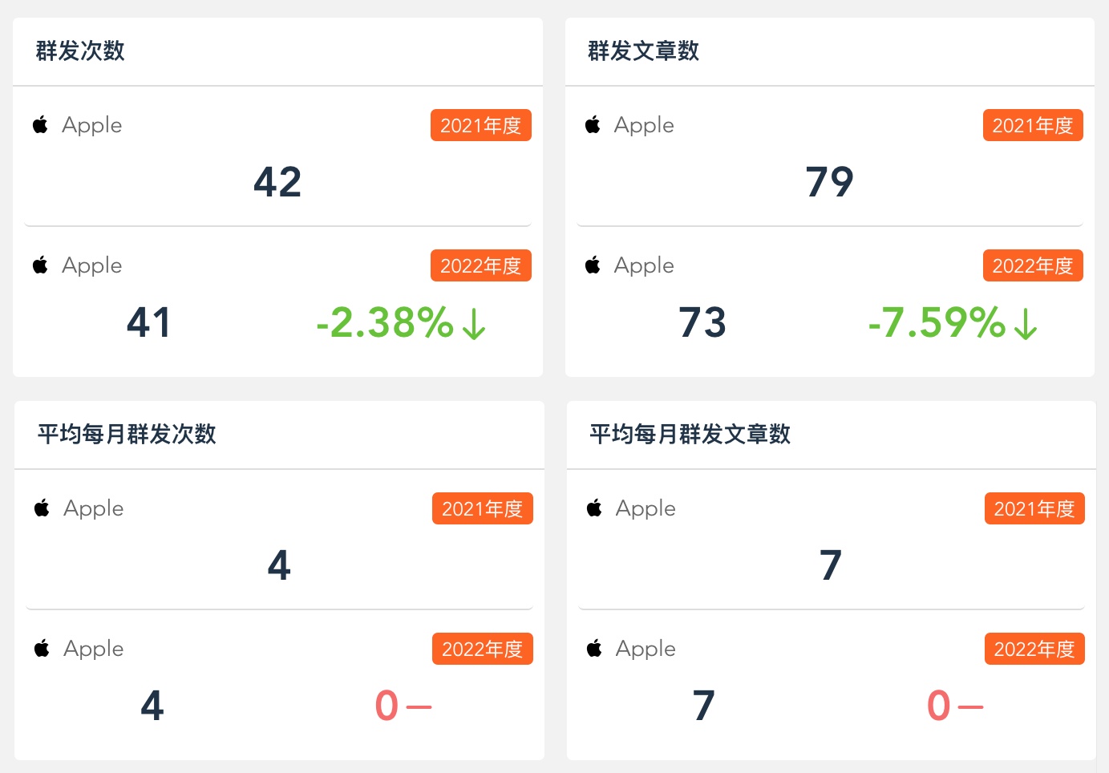Click the -7.59% decrease indicator
This screenshot has width=1109, height=773.
(953, 322)
